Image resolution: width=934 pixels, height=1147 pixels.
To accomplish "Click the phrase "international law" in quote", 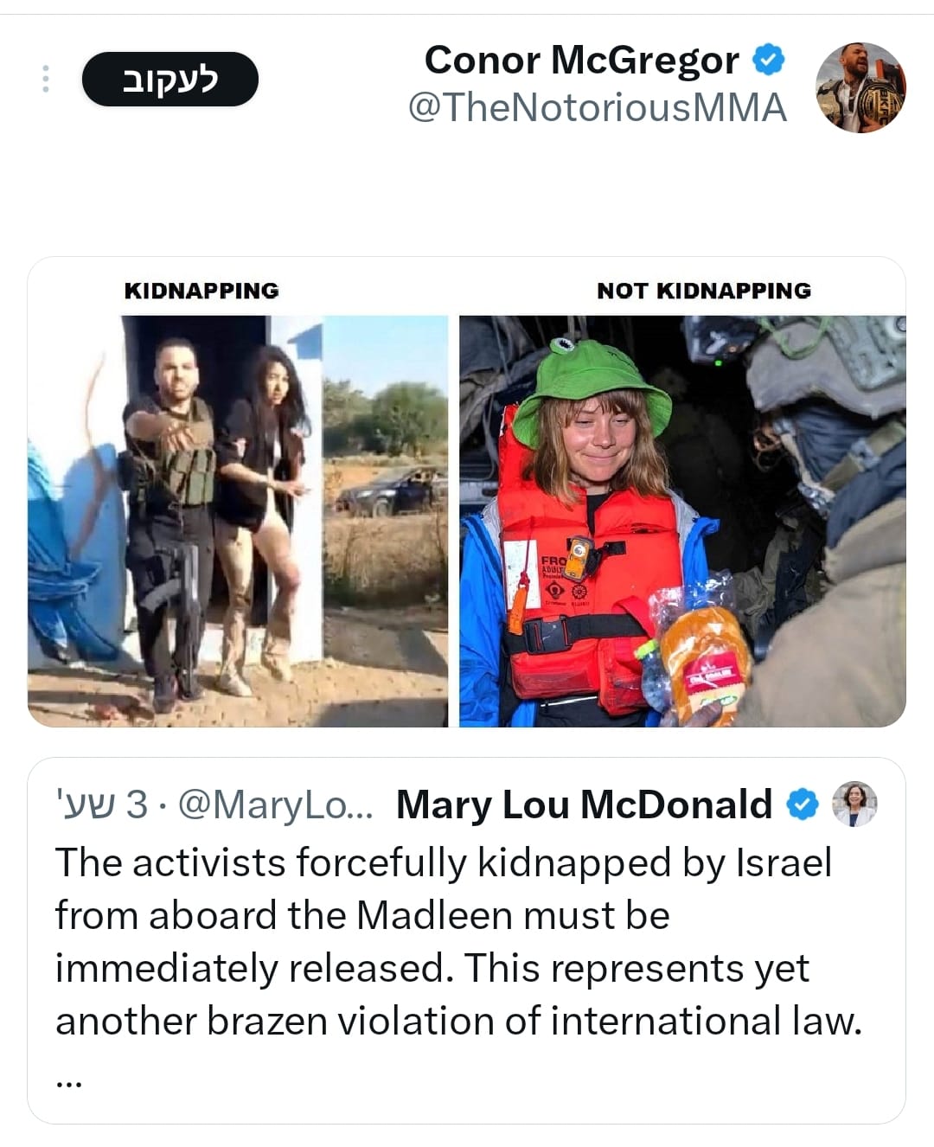I will tap(704, 1021).
